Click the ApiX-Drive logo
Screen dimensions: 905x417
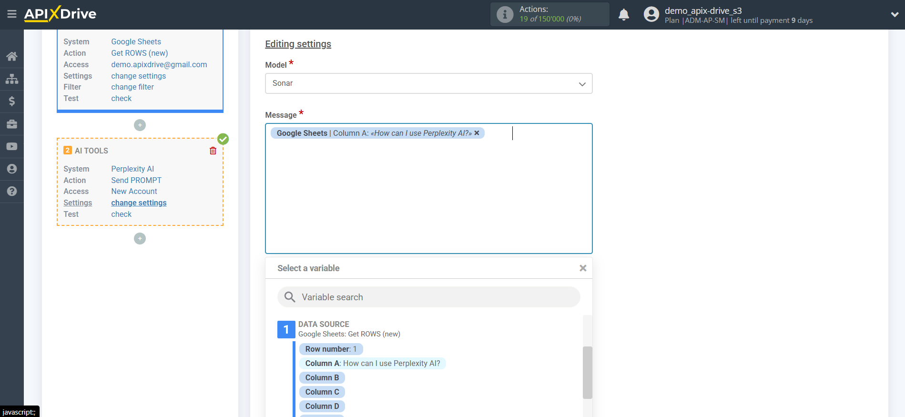point(60,14)
